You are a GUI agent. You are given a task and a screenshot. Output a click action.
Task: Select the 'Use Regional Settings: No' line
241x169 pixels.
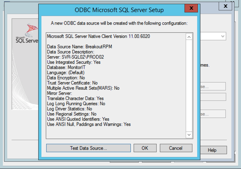72,114
